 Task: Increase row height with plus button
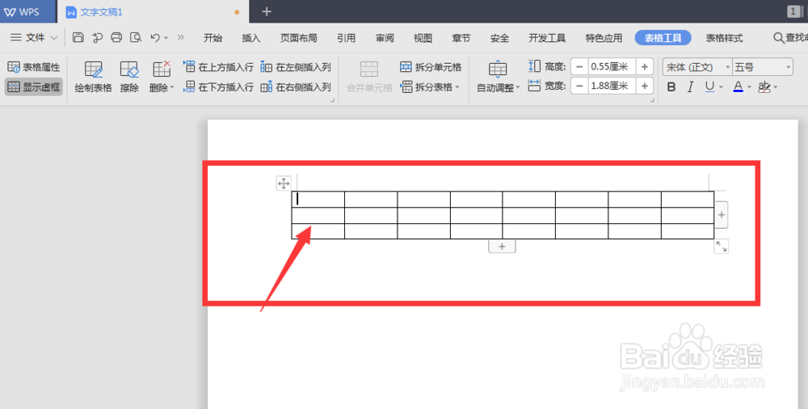(645, 66)
